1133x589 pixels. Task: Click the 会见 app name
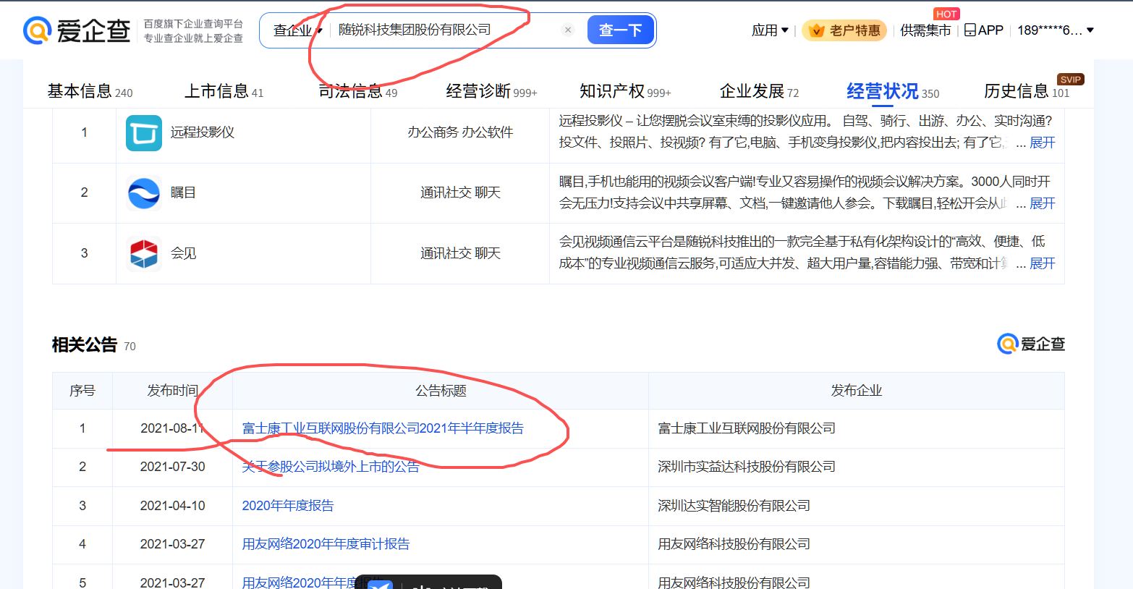point(183,253)
